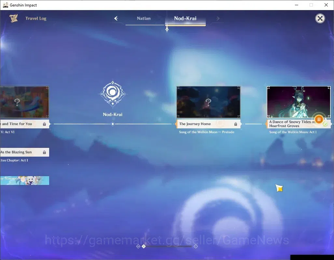
Task: Click the 'Nod-Krai' label under the emblem
Action: (x=113, y=114)
